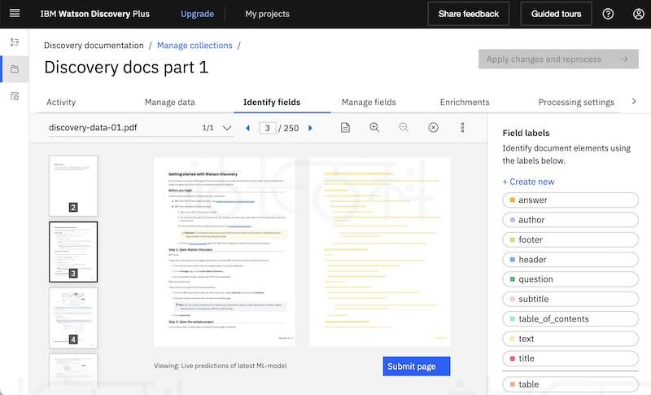Open the help question mark icon
Viewport: 651px width, 395px height.
point(608,14)
